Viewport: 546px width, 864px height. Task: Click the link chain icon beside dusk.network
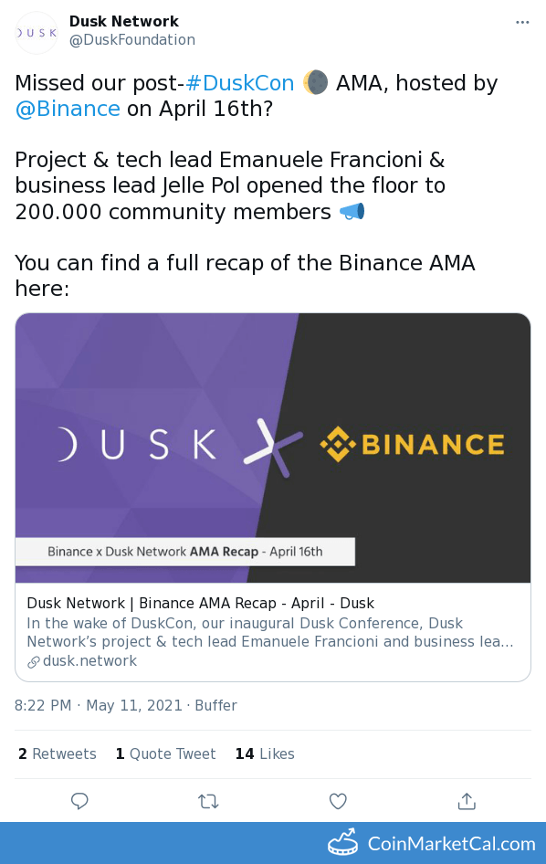[34, 662]
